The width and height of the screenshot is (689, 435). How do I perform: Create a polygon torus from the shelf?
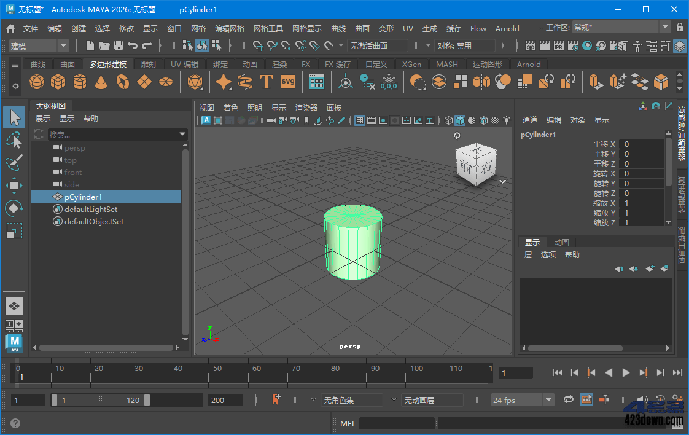[x=122, y=81]
